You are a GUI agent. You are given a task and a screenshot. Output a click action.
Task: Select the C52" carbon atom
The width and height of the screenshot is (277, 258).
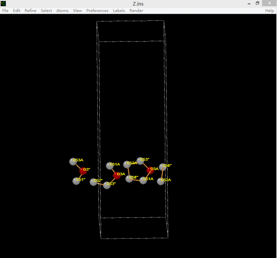(x=93, y=182)
